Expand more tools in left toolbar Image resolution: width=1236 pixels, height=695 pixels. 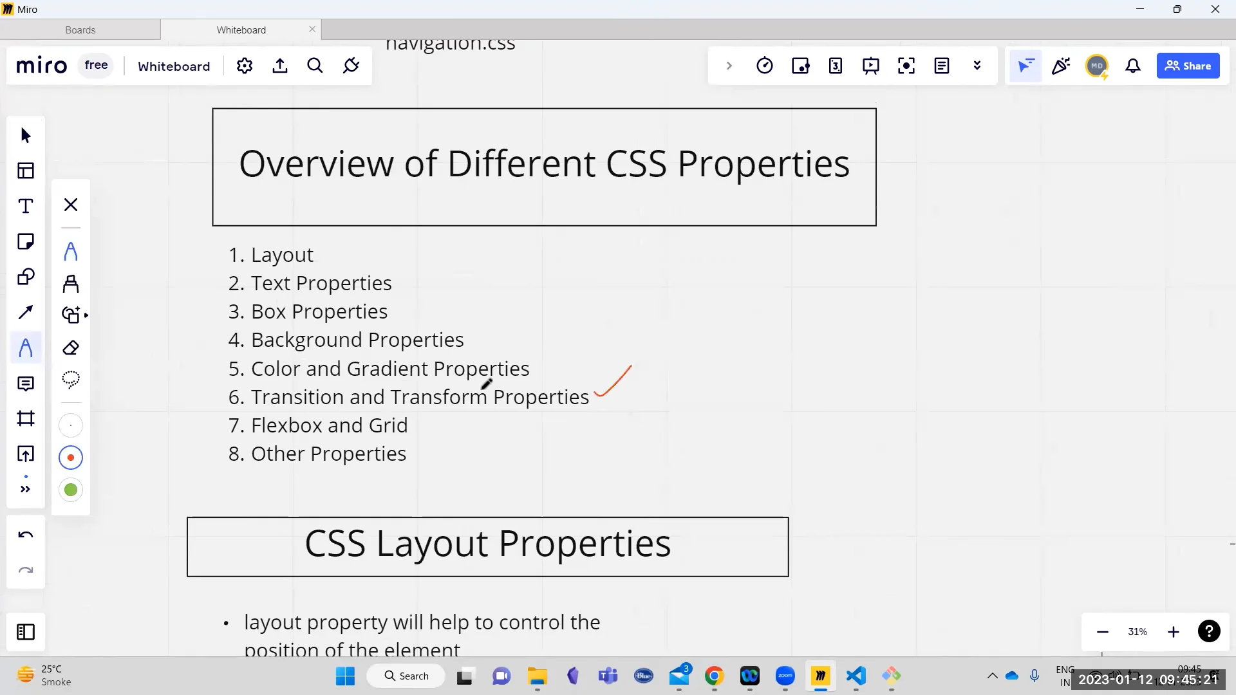(26, 489)
